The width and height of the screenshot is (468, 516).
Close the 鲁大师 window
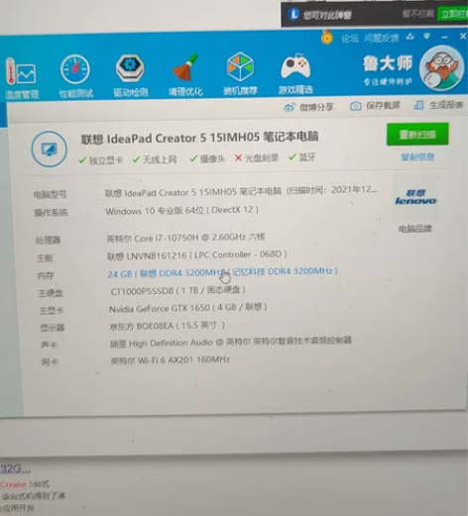pyautogui.click(x=463, y=36)
